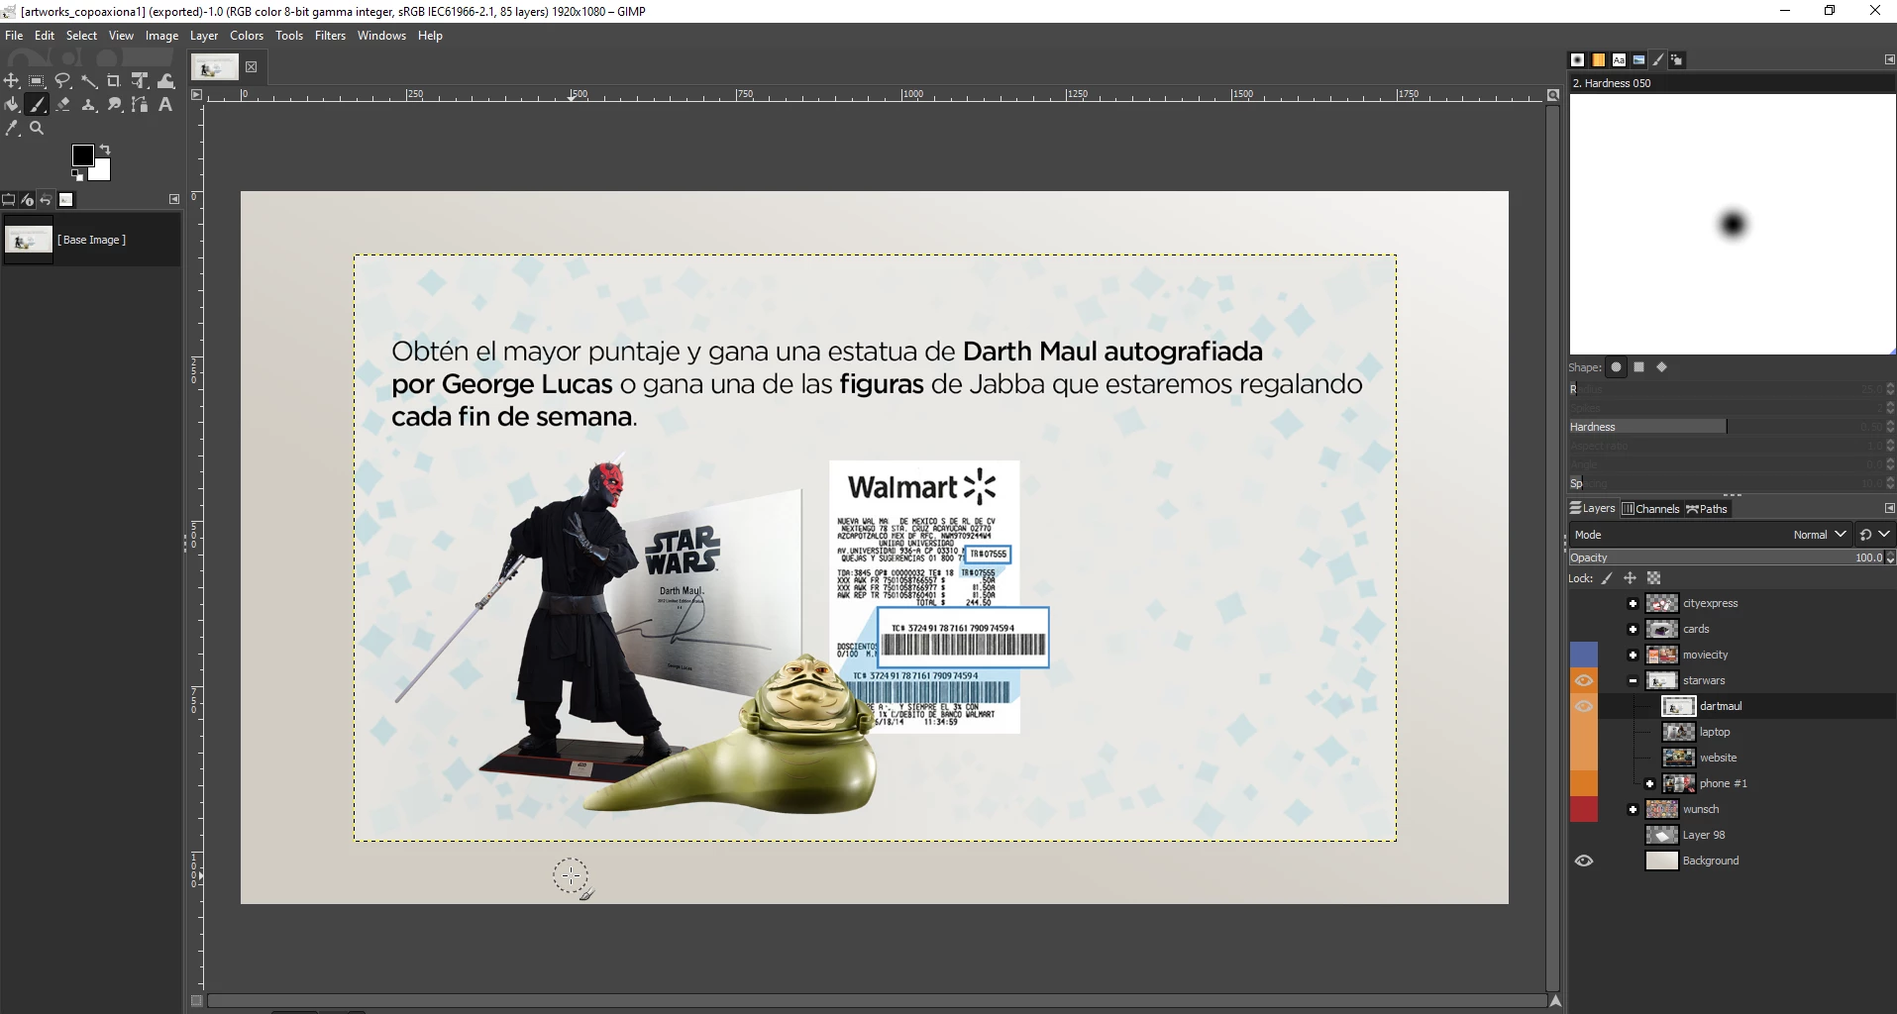Expand the moviecity layer group
Image resolution: width=1897 pixels, height=1014 pixels.
point(1633,655)
